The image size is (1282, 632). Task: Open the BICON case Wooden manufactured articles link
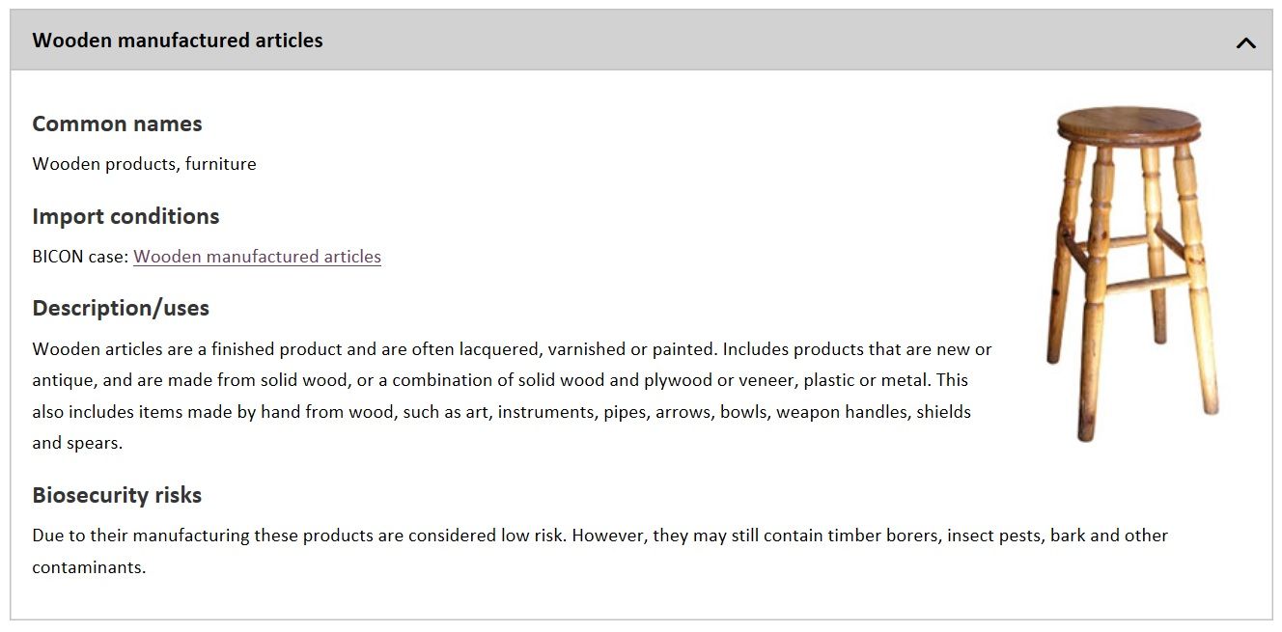pos(257,257)
